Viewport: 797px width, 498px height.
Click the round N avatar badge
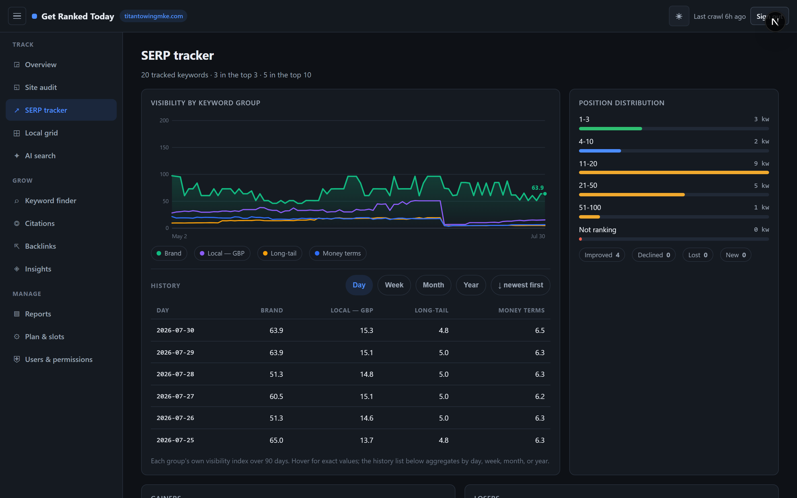coord(775,22)
